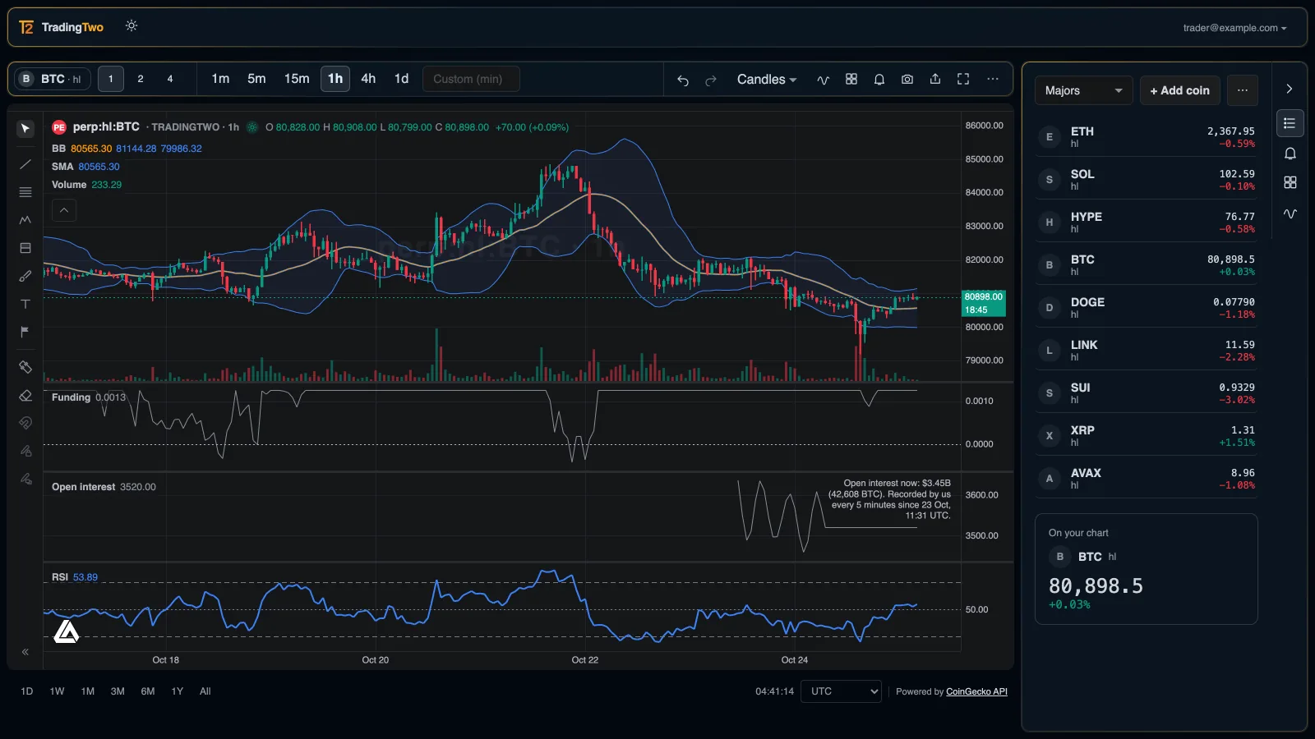This screenshot has height=739, width=1315.
Task: Select the flag marker tool
Action: pyautogui.click(x=25, y=332)
